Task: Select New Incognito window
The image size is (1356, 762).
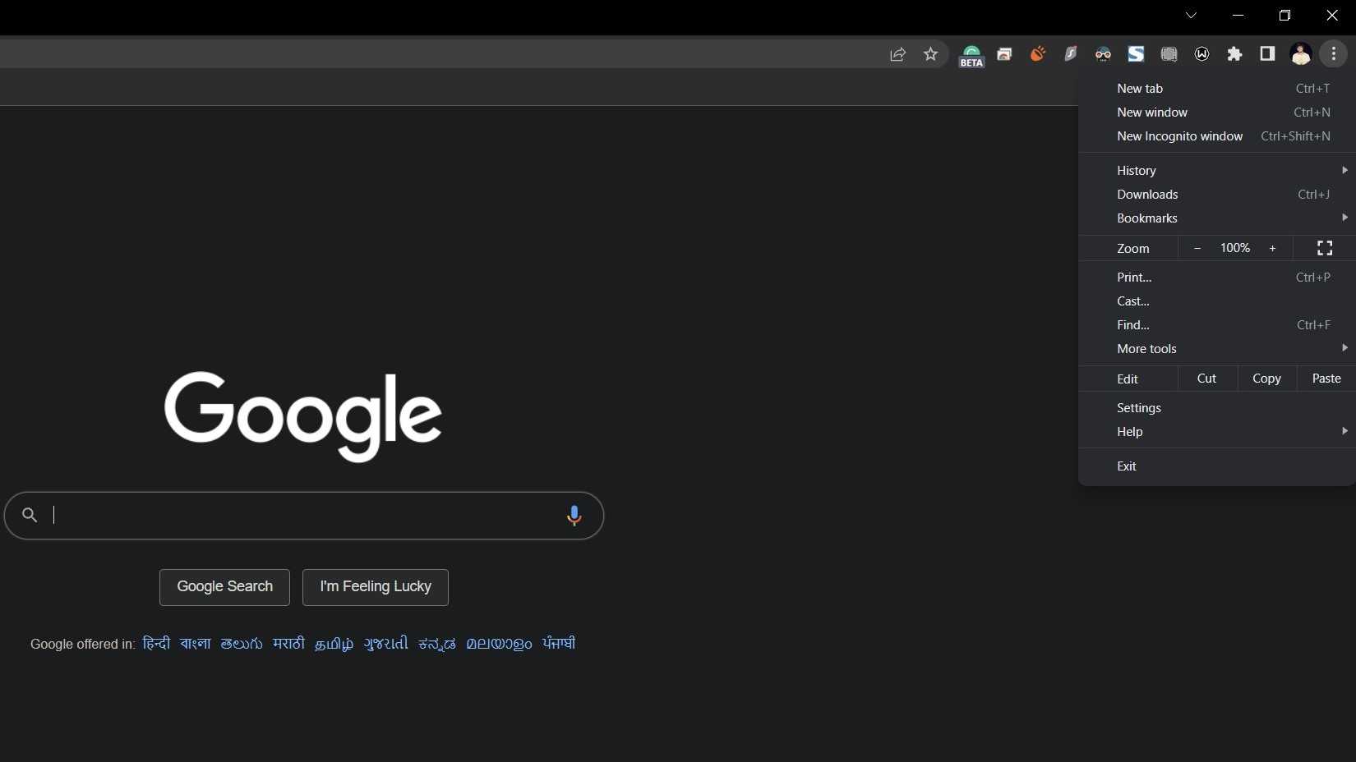Action: tap(1179, 136)
